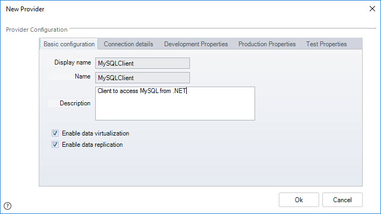Click the 'Display name' field label

click(x=73, y=62)
